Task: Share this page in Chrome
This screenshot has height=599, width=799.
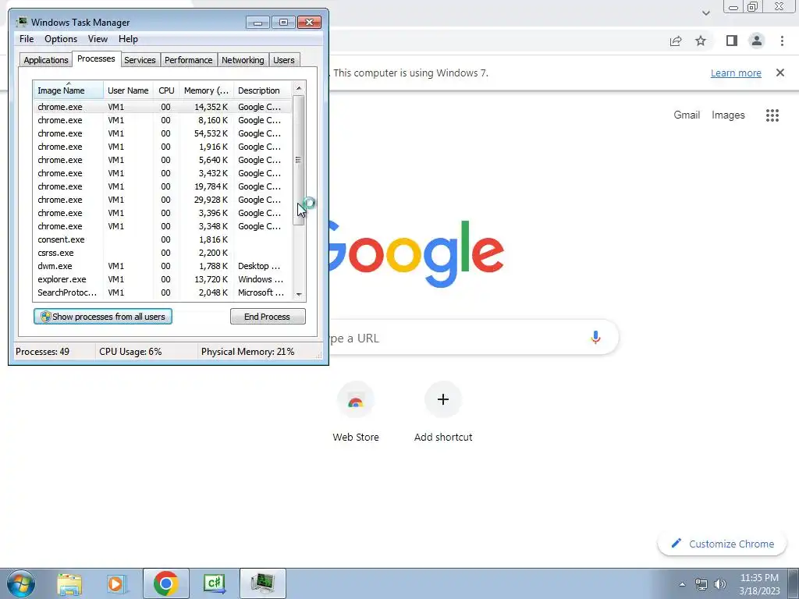Action: pyautogui.click(x=676, y=41)
